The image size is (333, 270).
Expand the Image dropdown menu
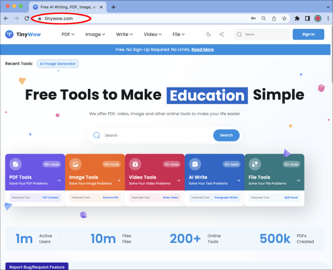point(95,34)
